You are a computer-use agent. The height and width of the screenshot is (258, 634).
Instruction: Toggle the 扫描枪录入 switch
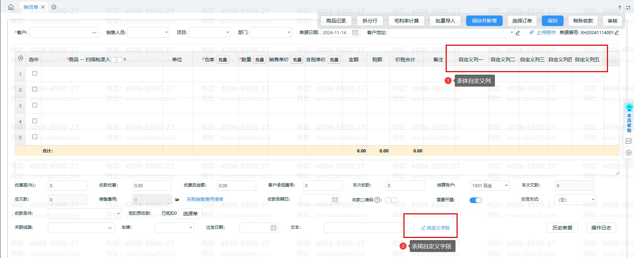[117, 60]
